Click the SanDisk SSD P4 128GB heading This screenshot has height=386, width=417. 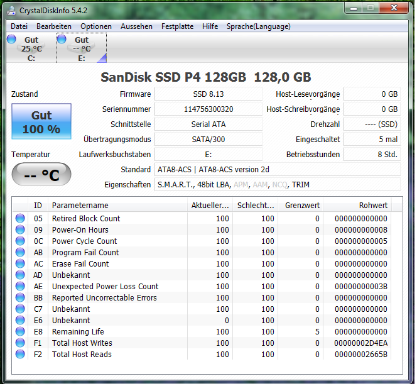(205, 77)
